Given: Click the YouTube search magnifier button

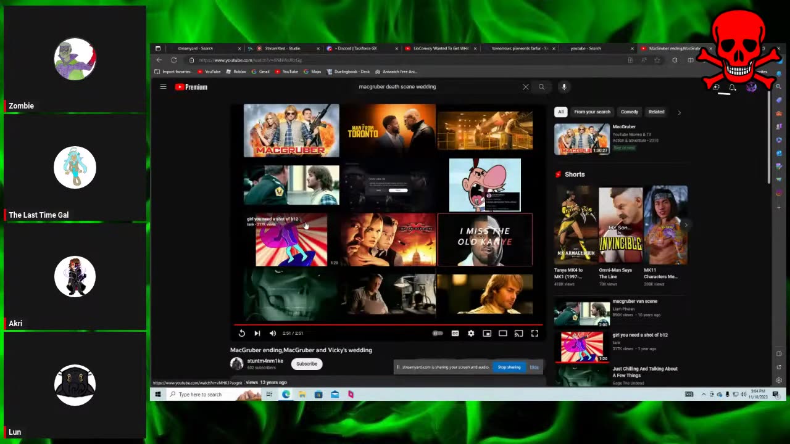Looking at the screenshot, I should 541,87.
